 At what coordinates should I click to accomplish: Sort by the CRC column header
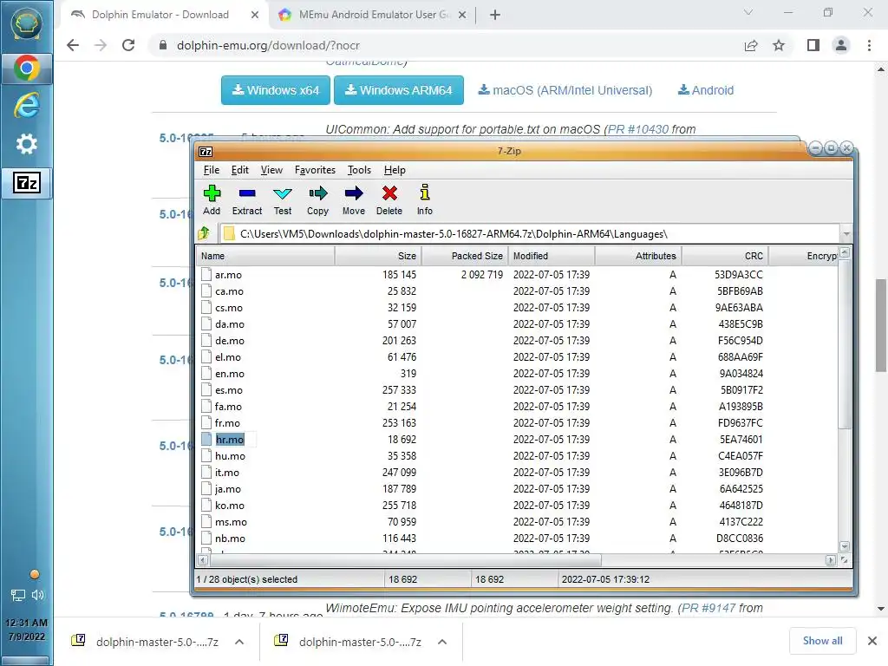pyautogui.click(x=724, y=256)
